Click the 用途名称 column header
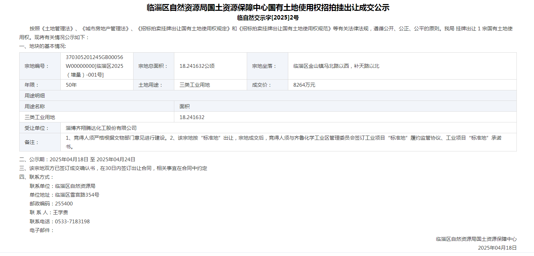 coord(35,107)
